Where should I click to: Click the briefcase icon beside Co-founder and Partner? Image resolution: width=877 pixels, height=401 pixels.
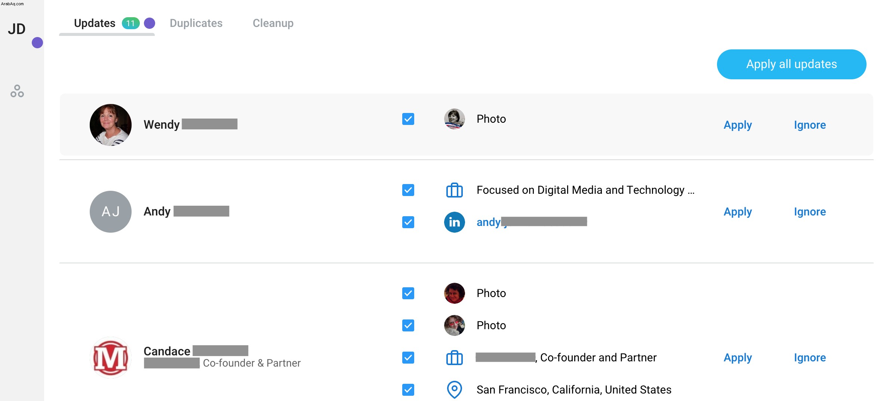[x=454, y=358]
